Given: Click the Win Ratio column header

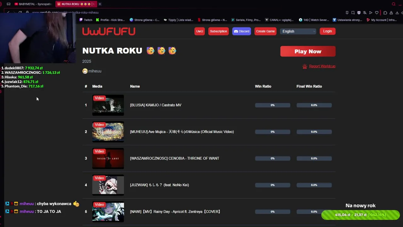Looking at the screenshot, I should coord(263,86).
